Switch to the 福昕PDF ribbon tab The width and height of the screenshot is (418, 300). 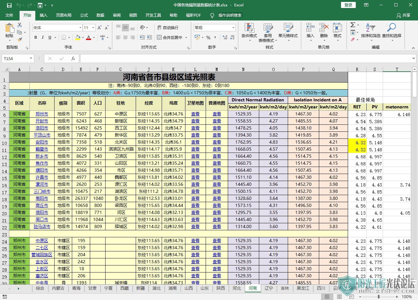click(x=193, y=15)
